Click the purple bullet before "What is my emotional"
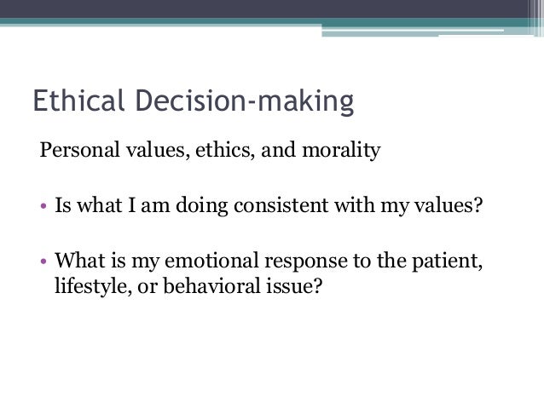 (x=43, y=261)
